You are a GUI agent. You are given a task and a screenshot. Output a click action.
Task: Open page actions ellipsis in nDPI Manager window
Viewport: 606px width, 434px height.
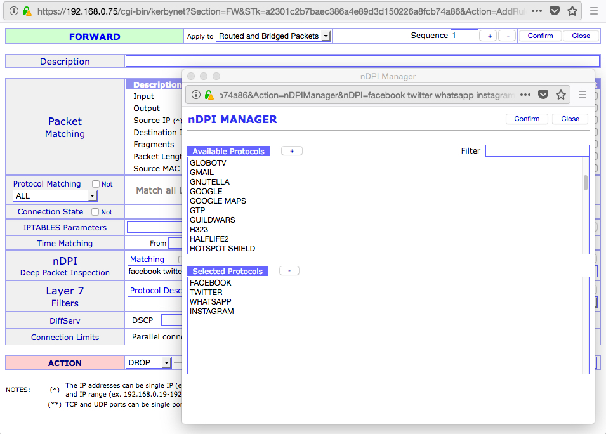point(525,95)
